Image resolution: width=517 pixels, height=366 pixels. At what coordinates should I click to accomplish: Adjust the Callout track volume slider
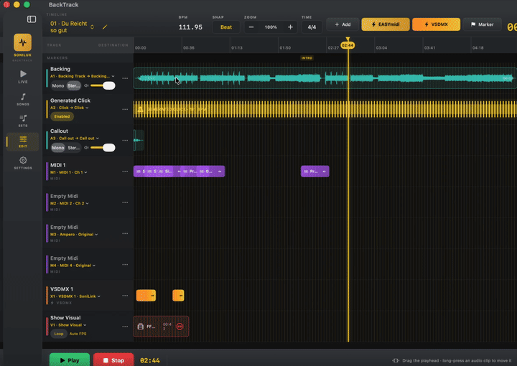[103, 148]
